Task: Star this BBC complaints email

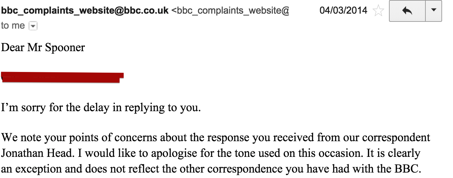Action: point(378,11)
